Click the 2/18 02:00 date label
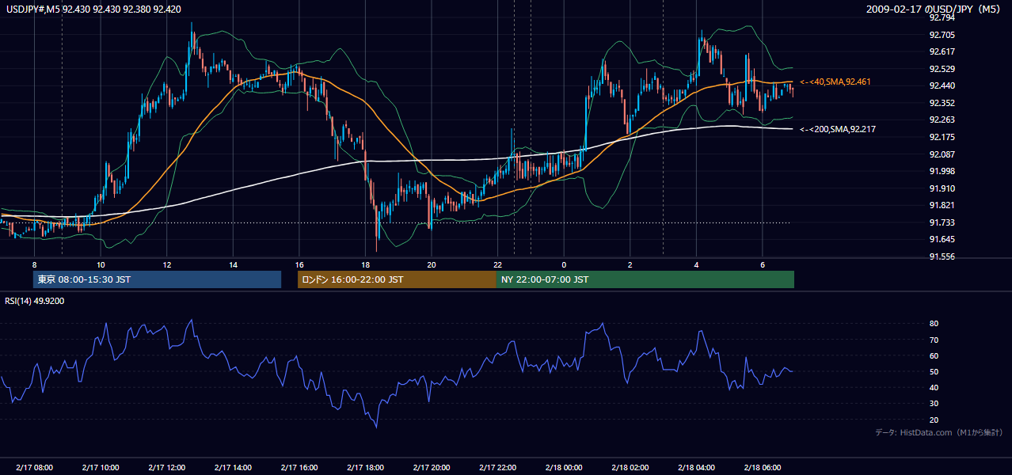This screenshot has width=1012, height=475. 630,468
